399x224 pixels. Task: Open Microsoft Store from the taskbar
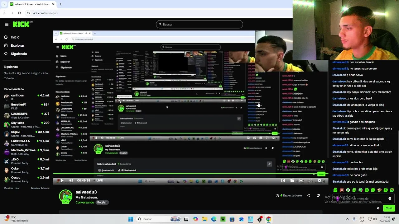point(232,219)
